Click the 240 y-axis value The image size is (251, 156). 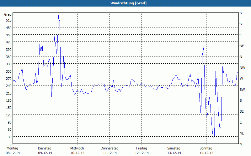[x=9, y=86]
